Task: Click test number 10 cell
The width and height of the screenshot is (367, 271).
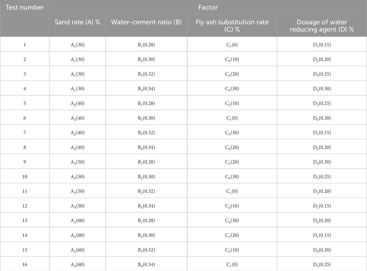Action: point(25,177)
